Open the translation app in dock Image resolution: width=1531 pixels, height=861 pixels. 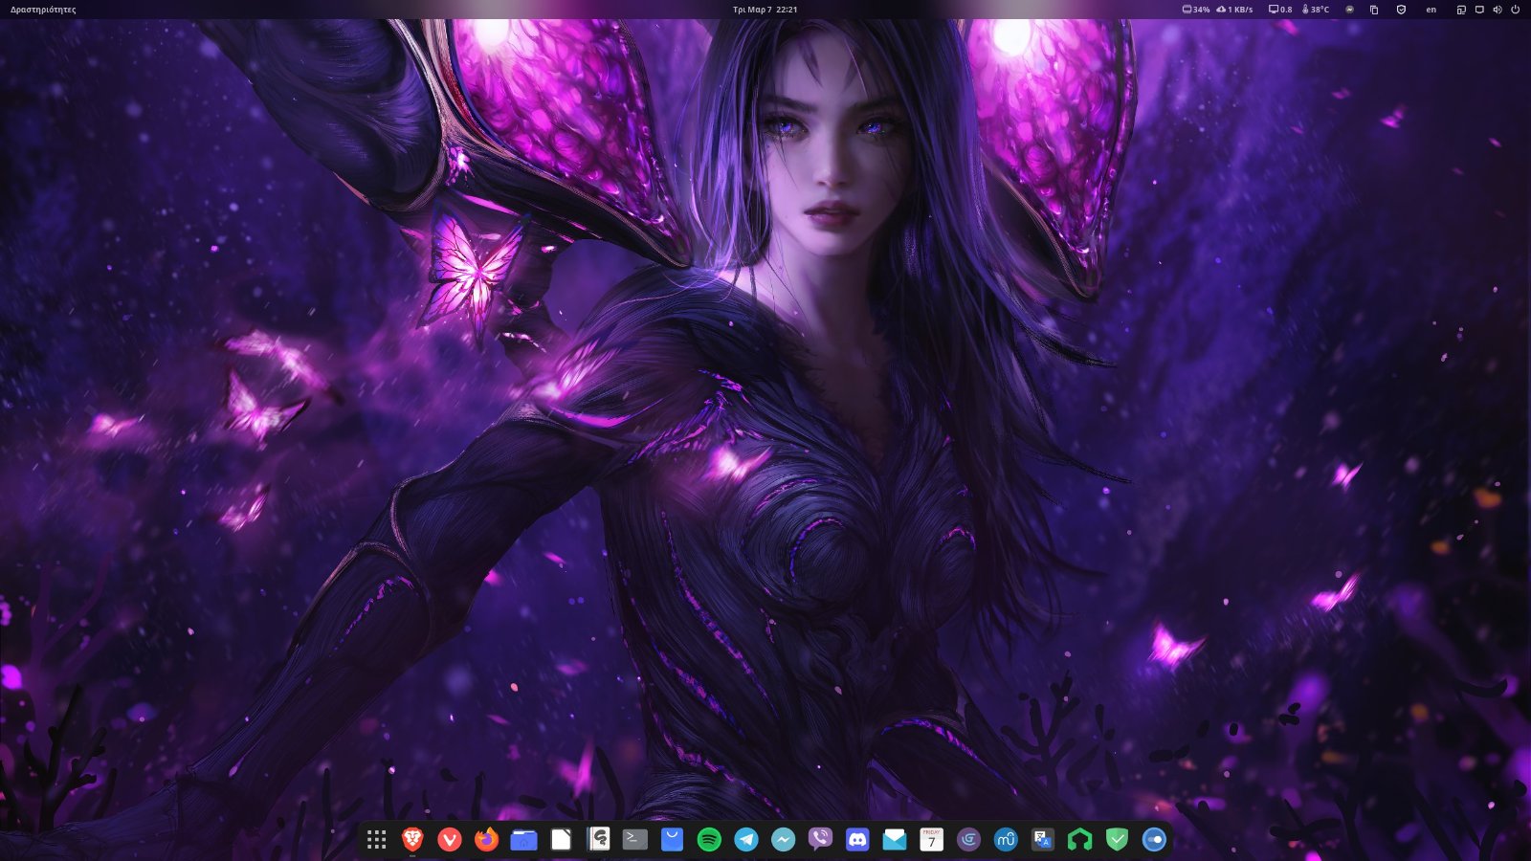[1043, 840]
